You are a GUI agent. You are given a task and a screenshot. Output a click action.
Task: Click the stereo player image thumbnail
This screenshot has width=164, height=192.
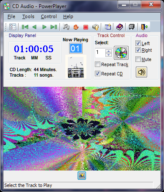pyautogui.click(x=76, y=67)
